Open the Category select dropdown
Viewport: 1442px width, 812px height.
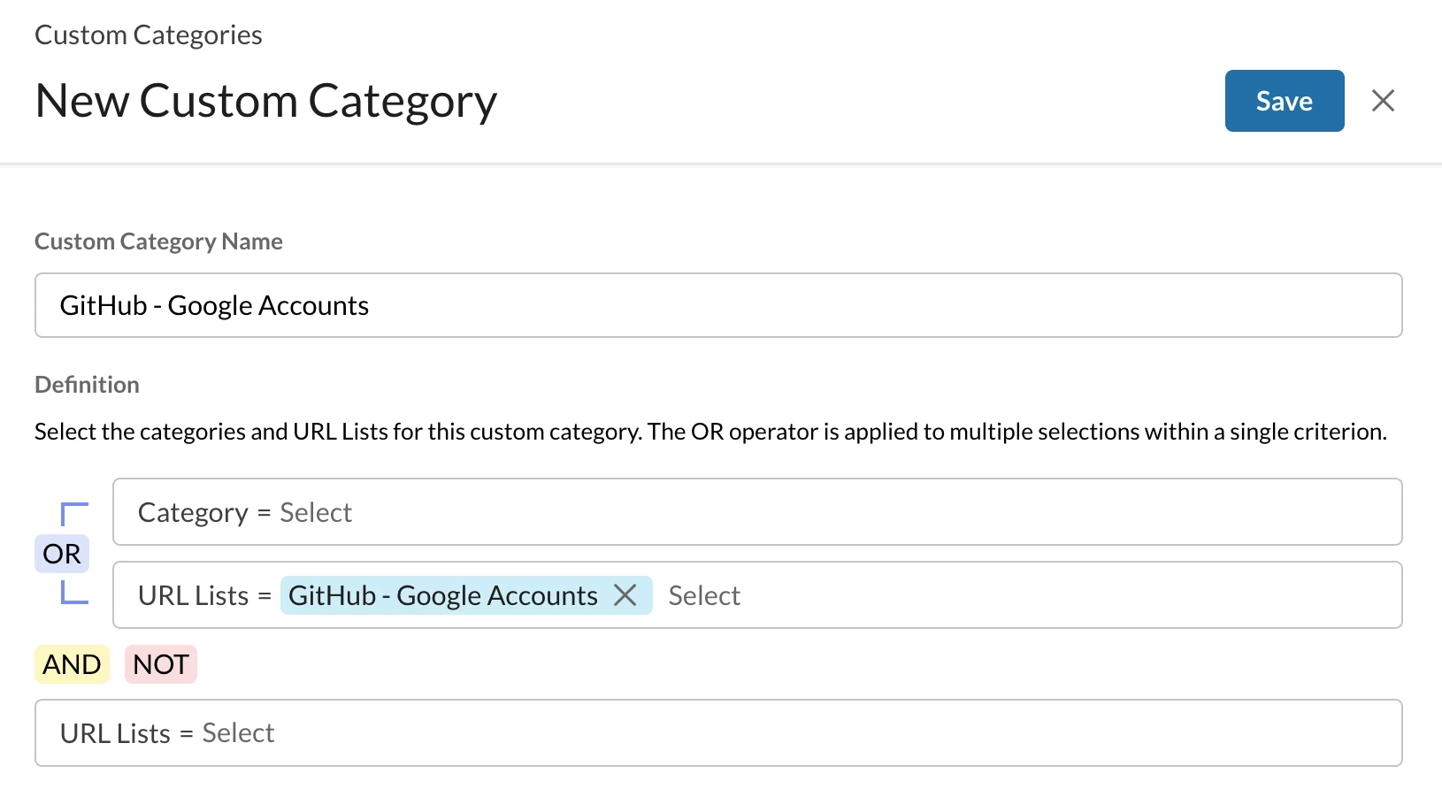click(x=757, y=512)
